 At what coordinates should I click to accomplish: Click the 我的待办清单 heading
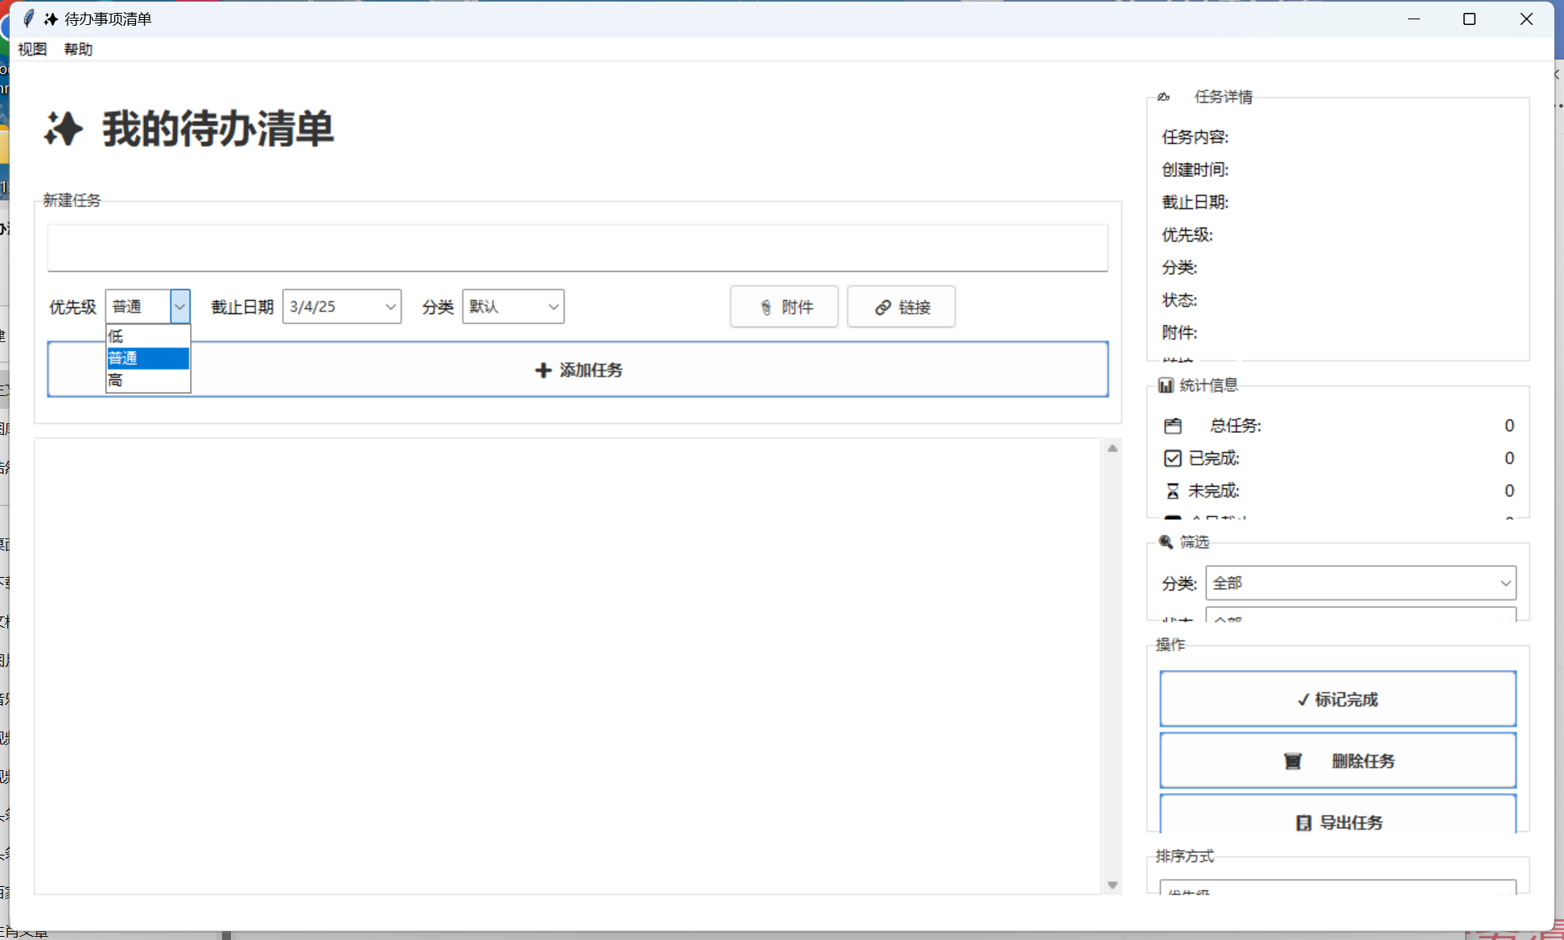[217, 129]
